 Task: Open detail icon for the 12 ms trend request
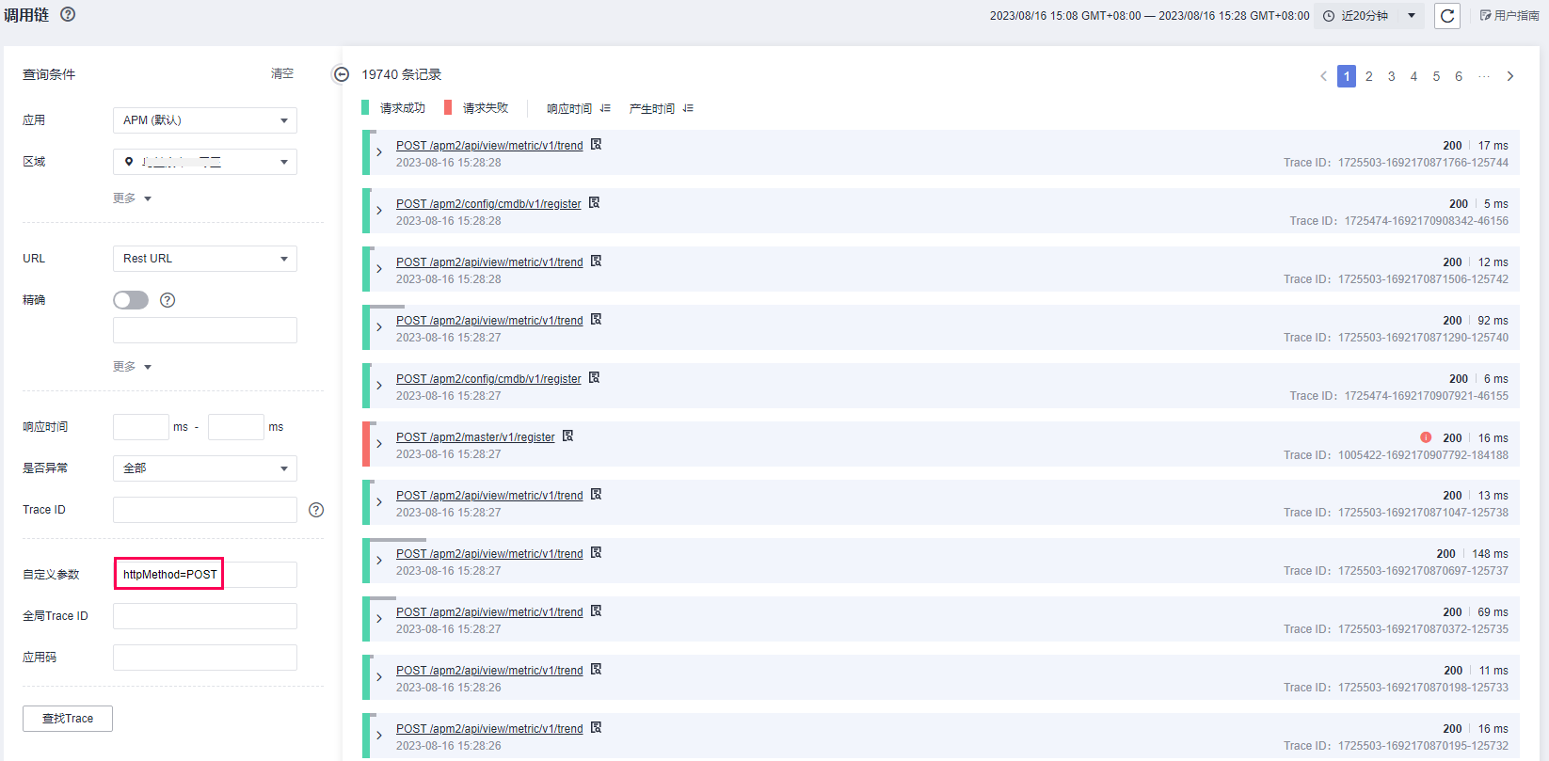596,262
